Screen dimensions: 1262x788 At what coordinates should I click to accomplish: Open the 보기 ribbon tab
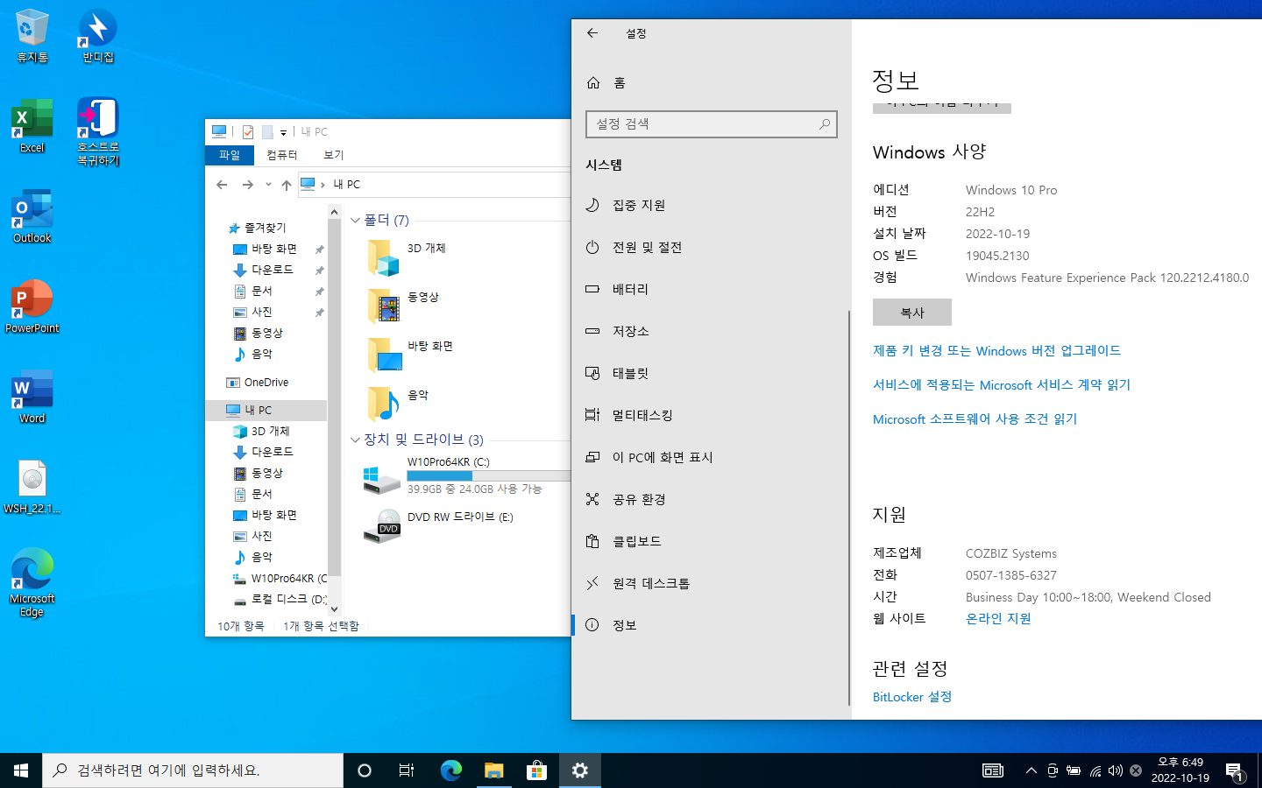334,155
